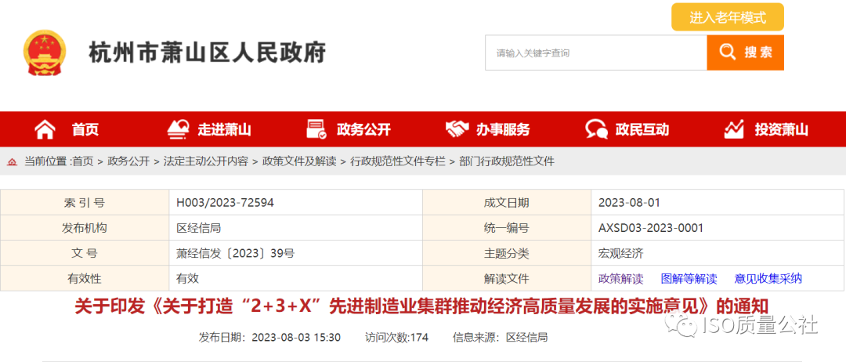The image size is (846, 362).
Task: Click the red notice title heading
Action: (421, 306)
